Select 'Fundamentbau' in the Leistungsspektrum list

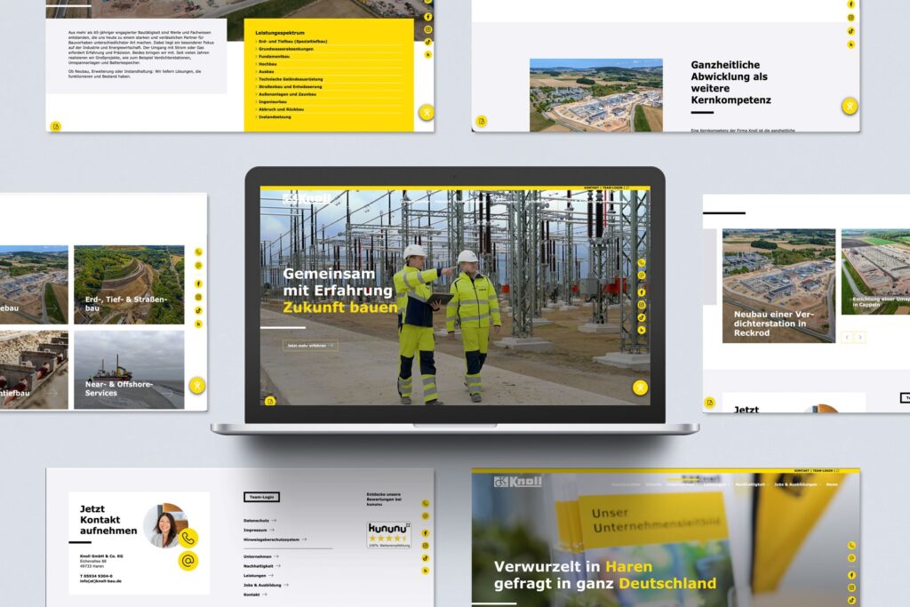273,56
